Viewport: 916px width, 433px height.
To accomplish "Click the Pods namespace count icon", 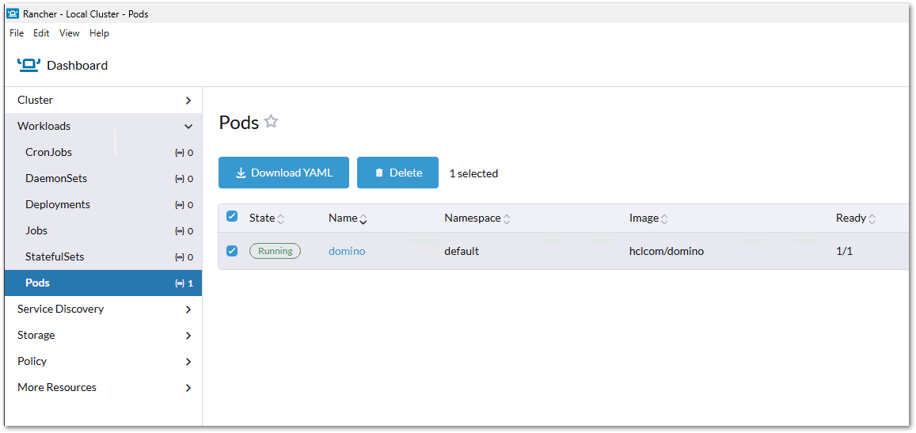I will [x=180, y=283].
